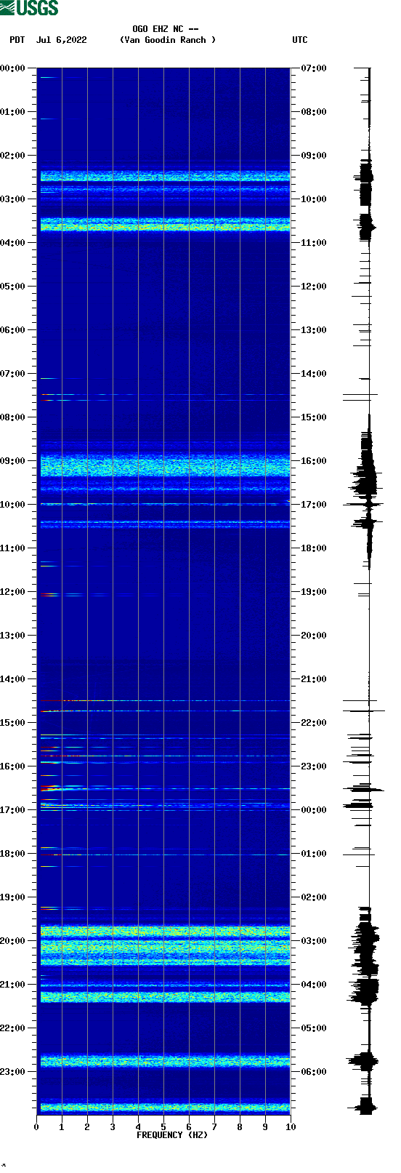Screen dimensions: 401x1173
Task: Click the 00:00 PDT time label
Action: (13, 68)
